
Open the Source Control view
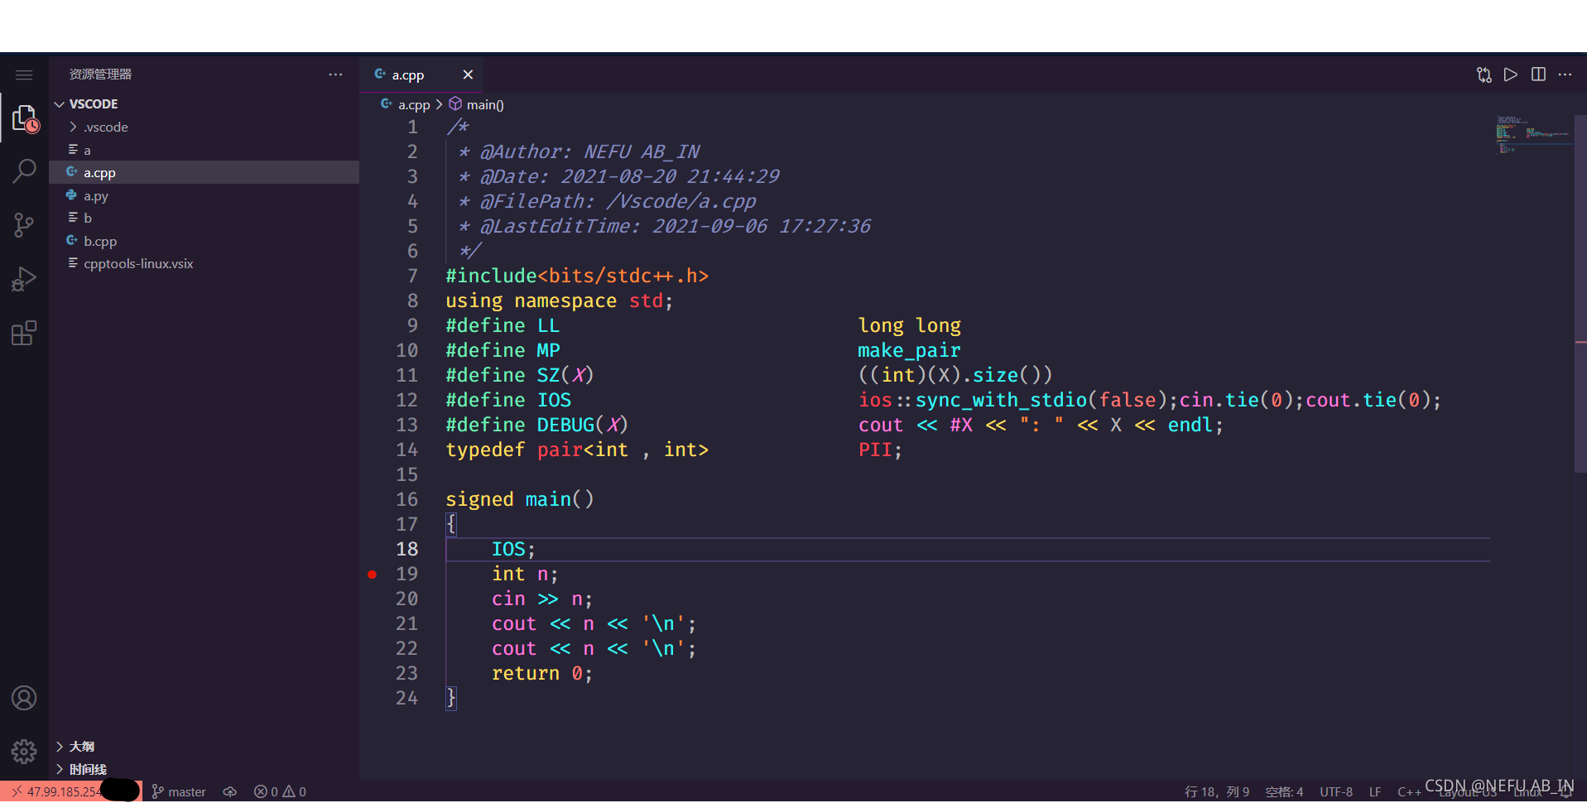tap(24, 224)
